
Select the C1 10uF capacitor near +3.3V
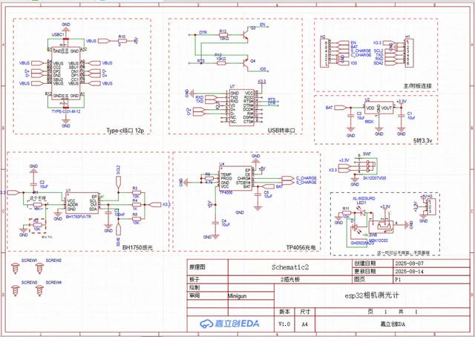(401, 116)
